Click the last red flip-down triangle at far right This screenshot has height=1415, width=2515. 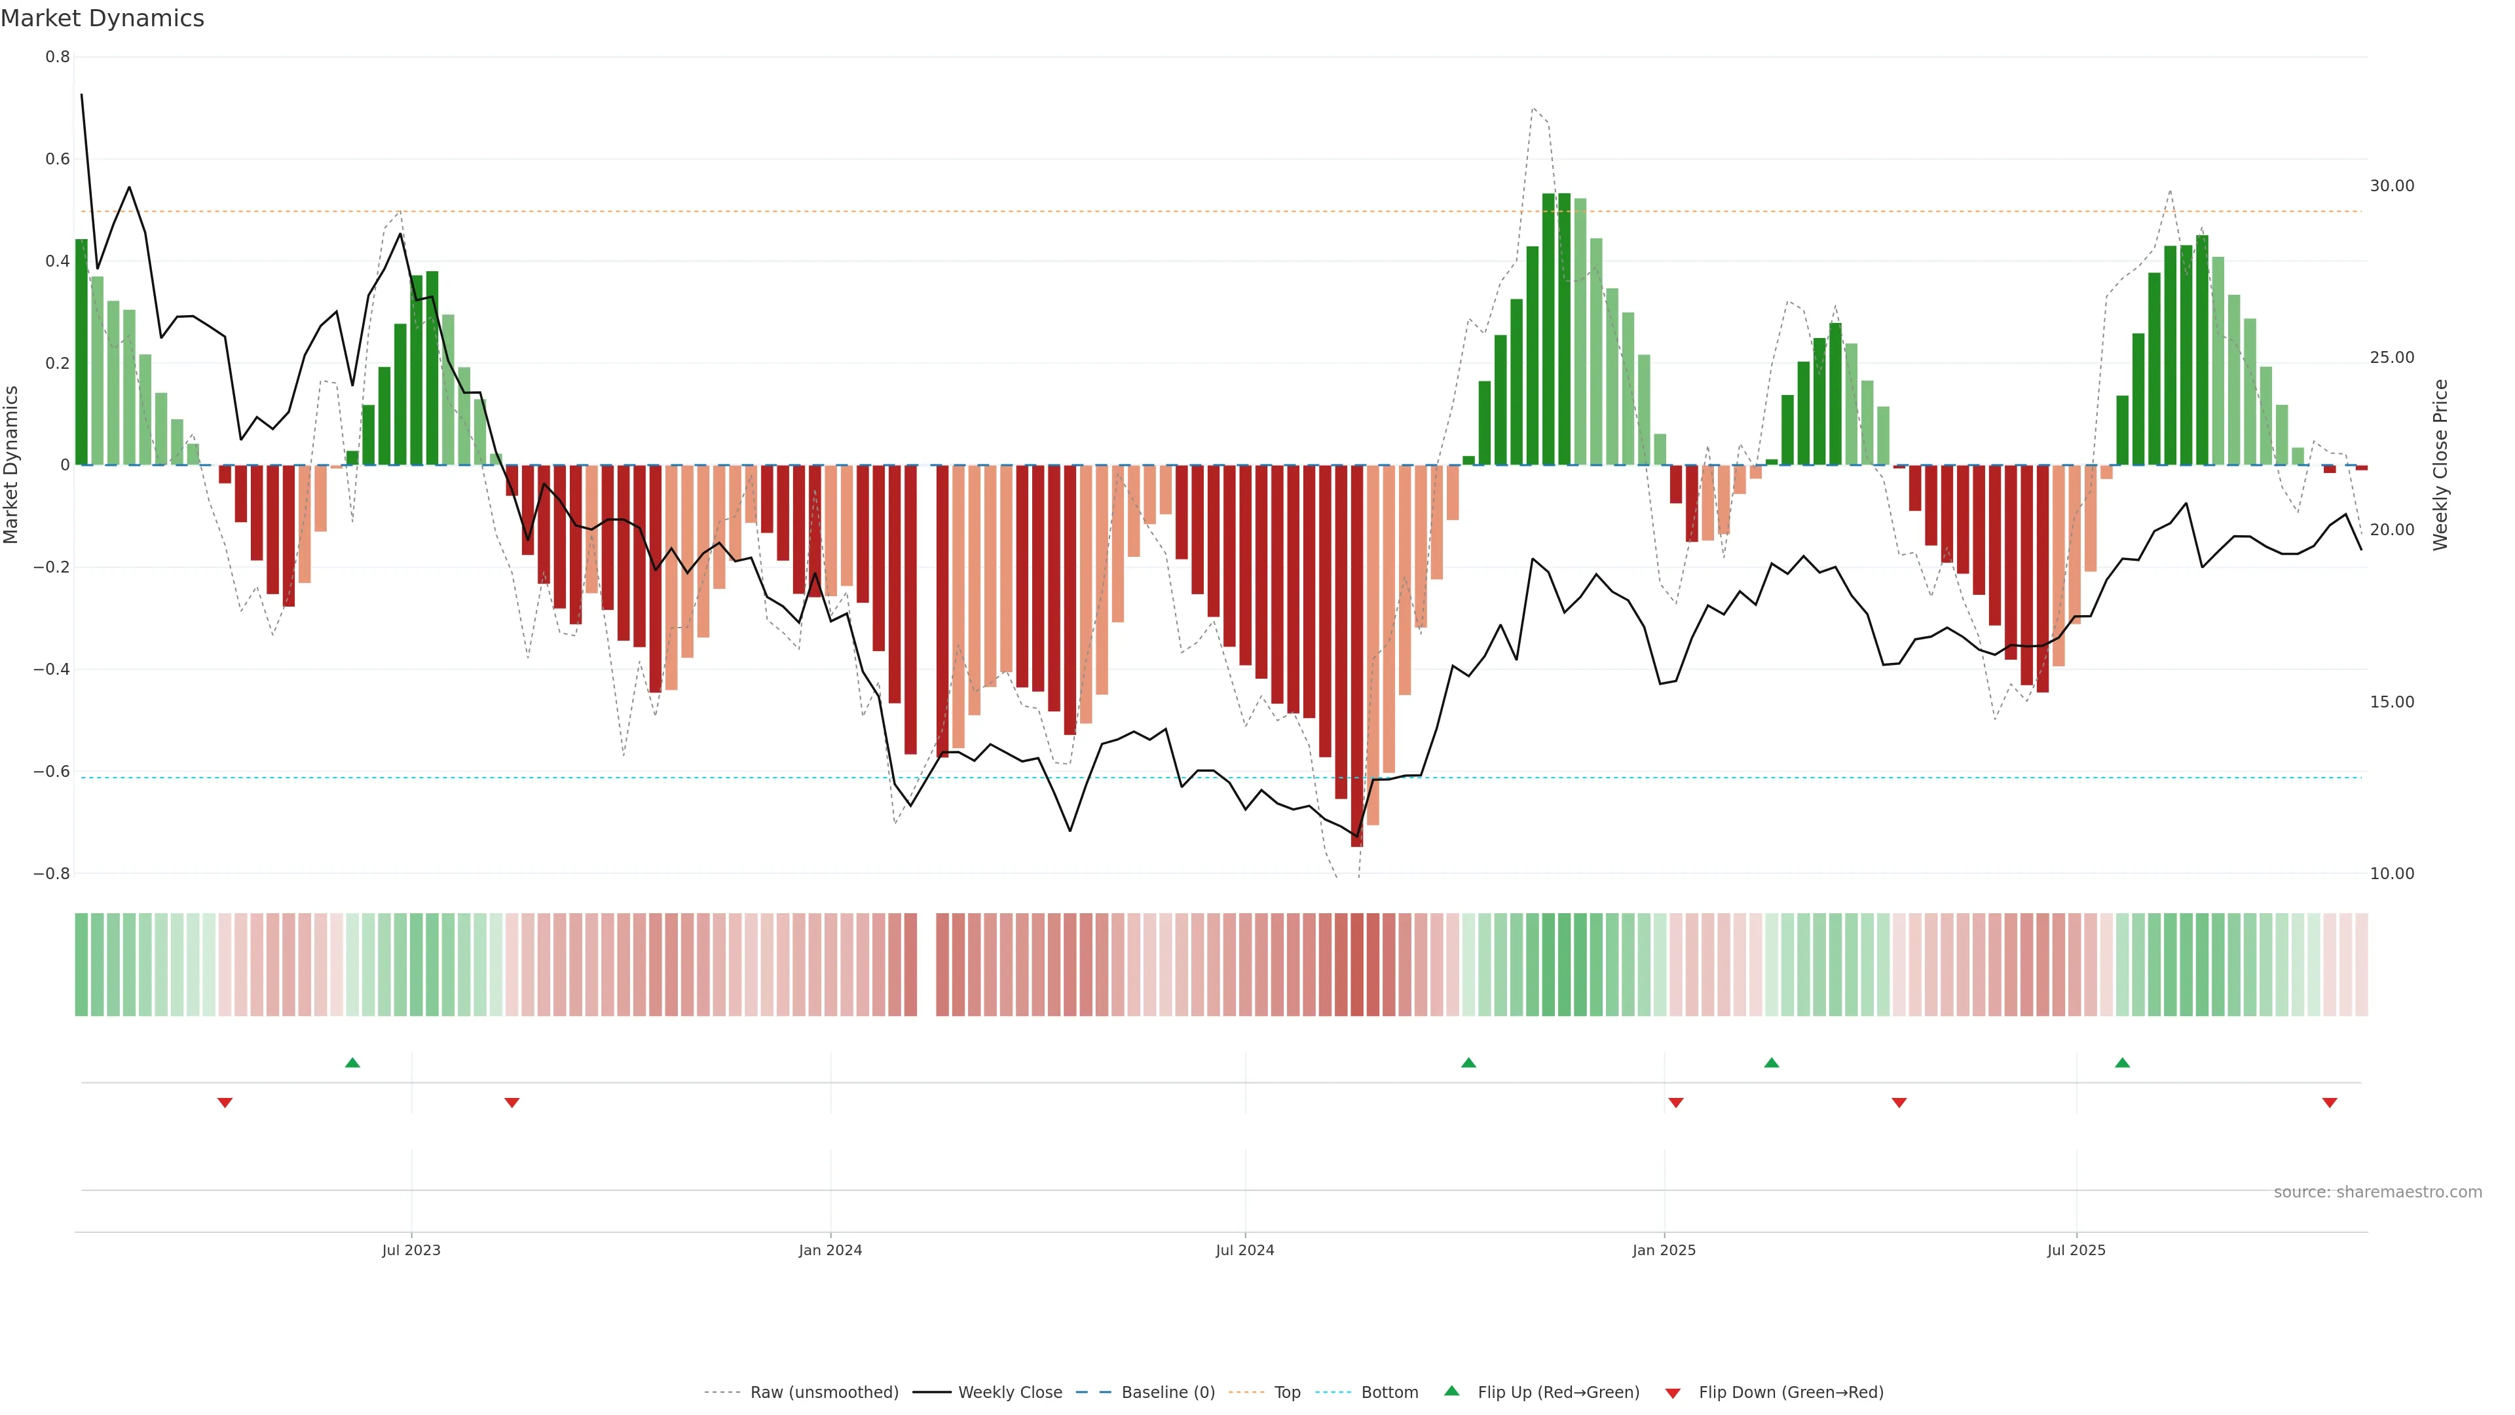2330,1103
